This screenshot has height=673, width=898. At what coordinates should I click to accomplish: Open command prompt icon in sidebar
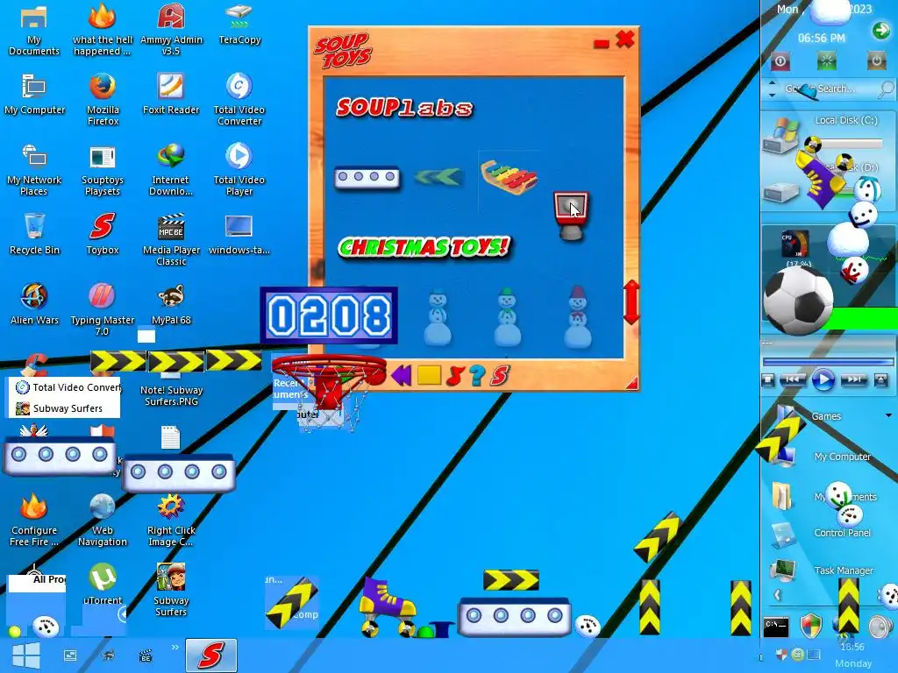click(x=777, y=627)
